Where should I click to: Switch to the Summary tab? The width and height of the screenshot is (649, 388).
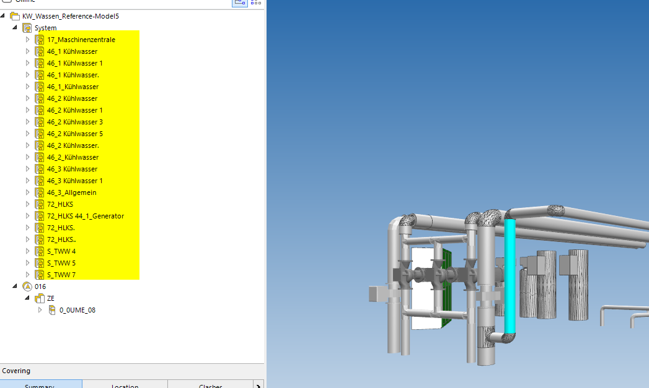coord(41,384)
